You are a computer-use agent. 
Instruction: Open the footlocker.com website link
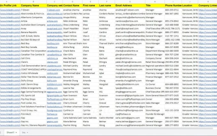[x=54, y=103]
